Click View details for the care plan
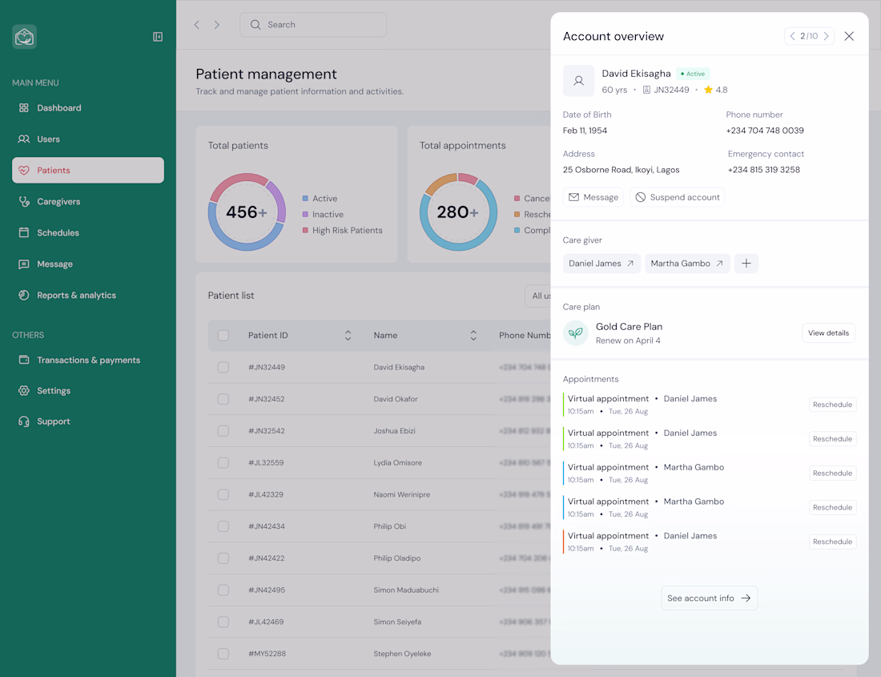 pyautogui.click(x=828, y=333)
